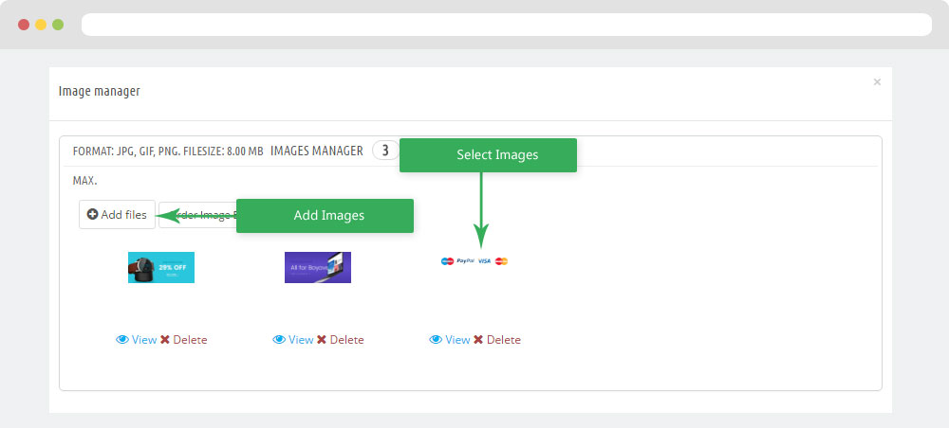Select the 29% OFF watch banner thumbnail
The image size is (949, 428).
(161, 267)
